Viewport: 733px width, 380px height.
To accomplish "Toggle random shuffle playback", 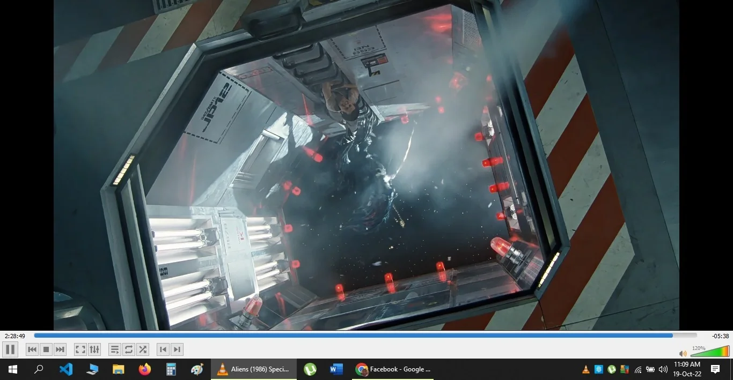I will click(143, 349).
